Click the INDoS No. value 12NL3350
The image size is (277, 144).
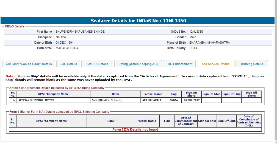pos(196,32)
